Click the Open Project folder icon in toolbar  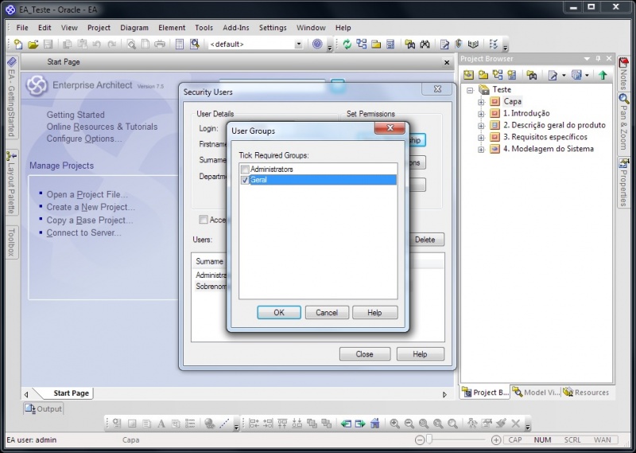pos(33,45)
